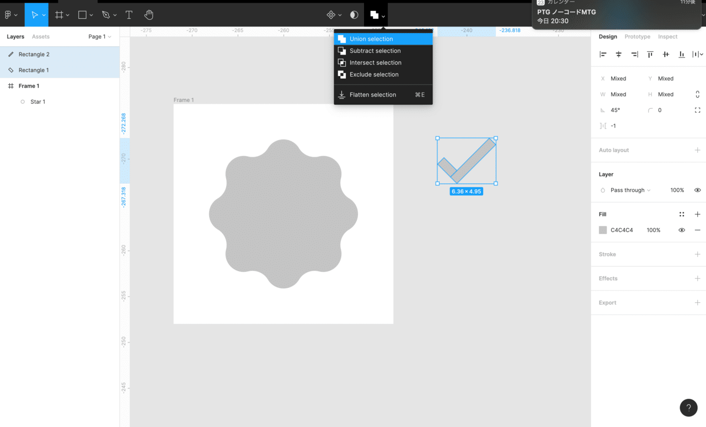The height and width of the screenshot is (427, 706).
Task: Switch to the Prototype tab
Action: click(x=637, y=36)
